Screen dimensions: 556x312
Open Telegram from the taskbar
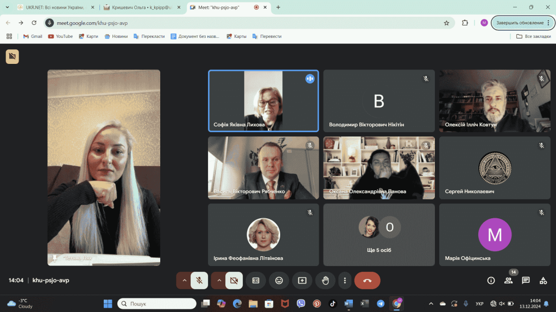[381, 304]
